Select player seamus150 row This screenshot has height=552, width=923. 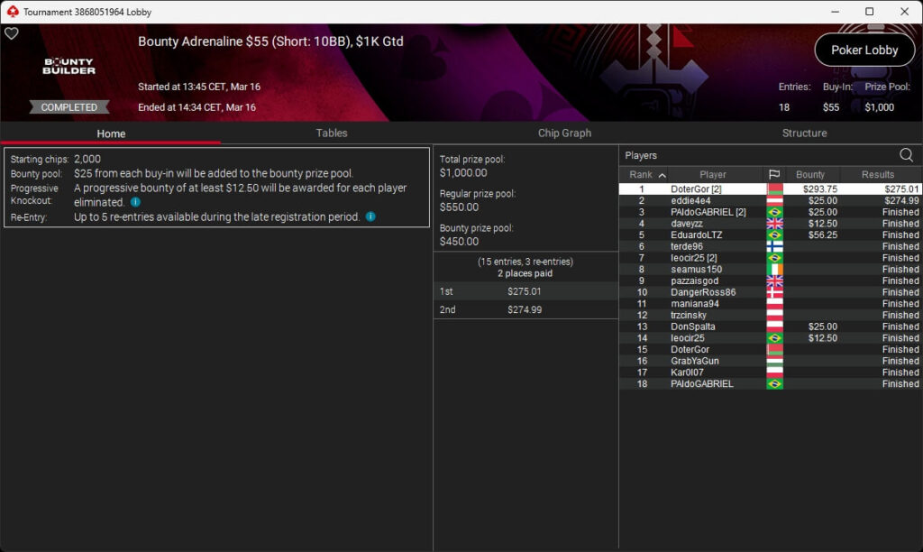pyautogui.click(x=771, y=269)
